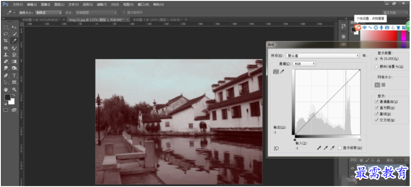Pick the black point eyedropper in Curves
The height and width of the screenshot is (187, 411).
tap(319, 148)
